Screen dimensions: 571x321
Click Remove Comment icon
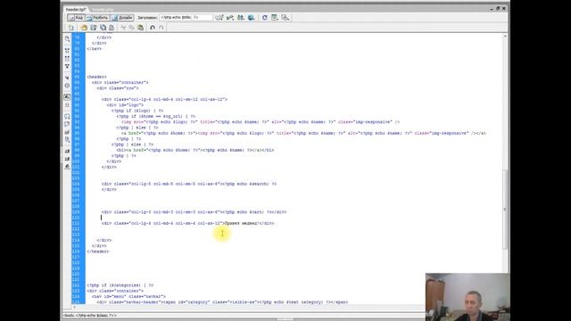click(x=67, y=125)
